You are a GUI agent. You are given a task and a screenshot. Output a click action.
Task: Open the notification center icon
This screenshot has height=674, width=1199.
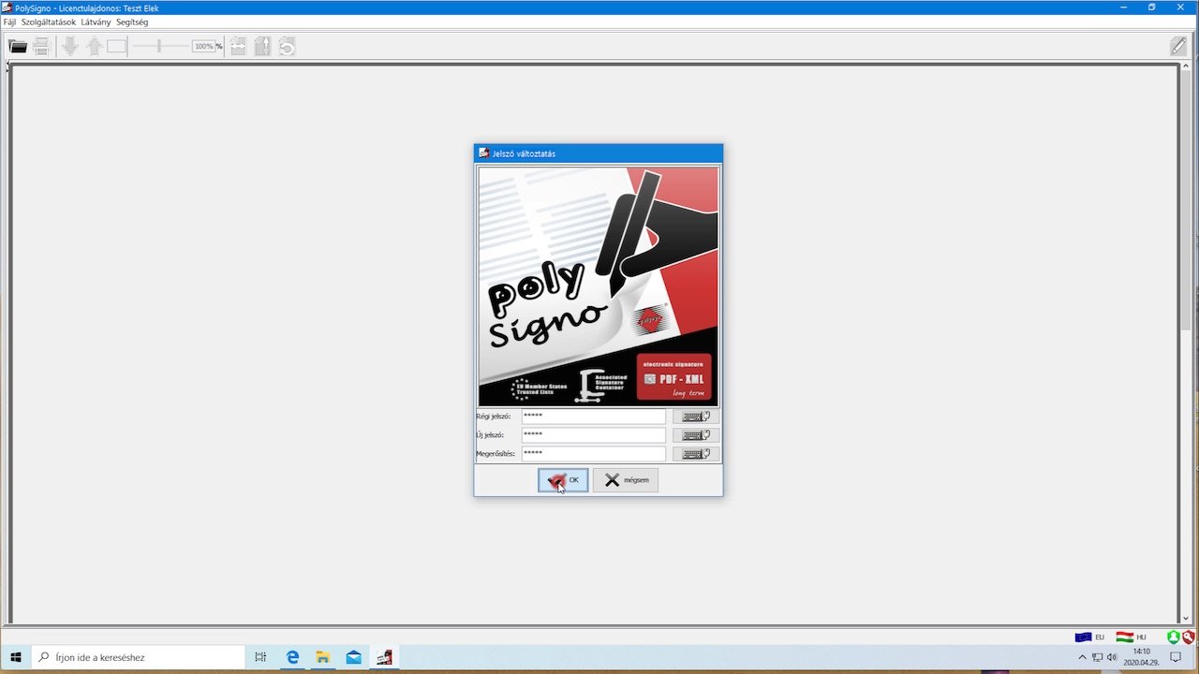pyautogui.click(x=1176, y=657)
